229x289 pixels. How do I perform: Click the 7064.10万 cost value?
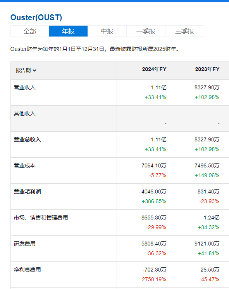[154, 165]
